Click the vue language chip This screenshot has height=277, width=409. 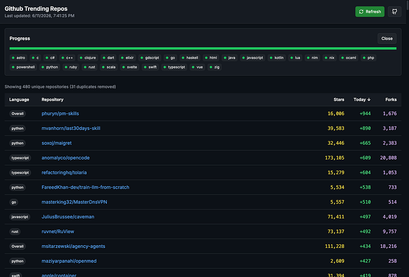tap(197, 67)
